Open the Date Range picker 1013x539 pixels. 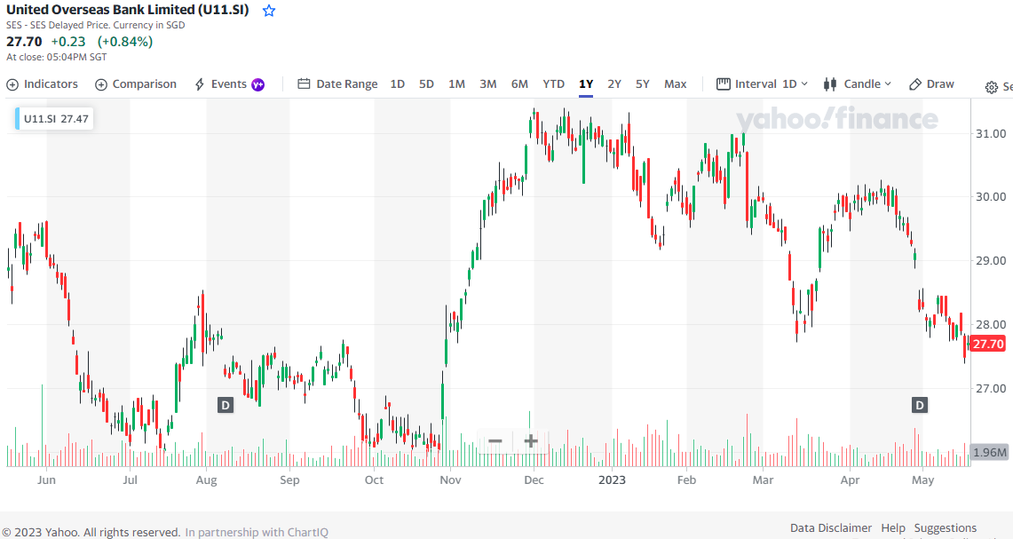(337, 84)
